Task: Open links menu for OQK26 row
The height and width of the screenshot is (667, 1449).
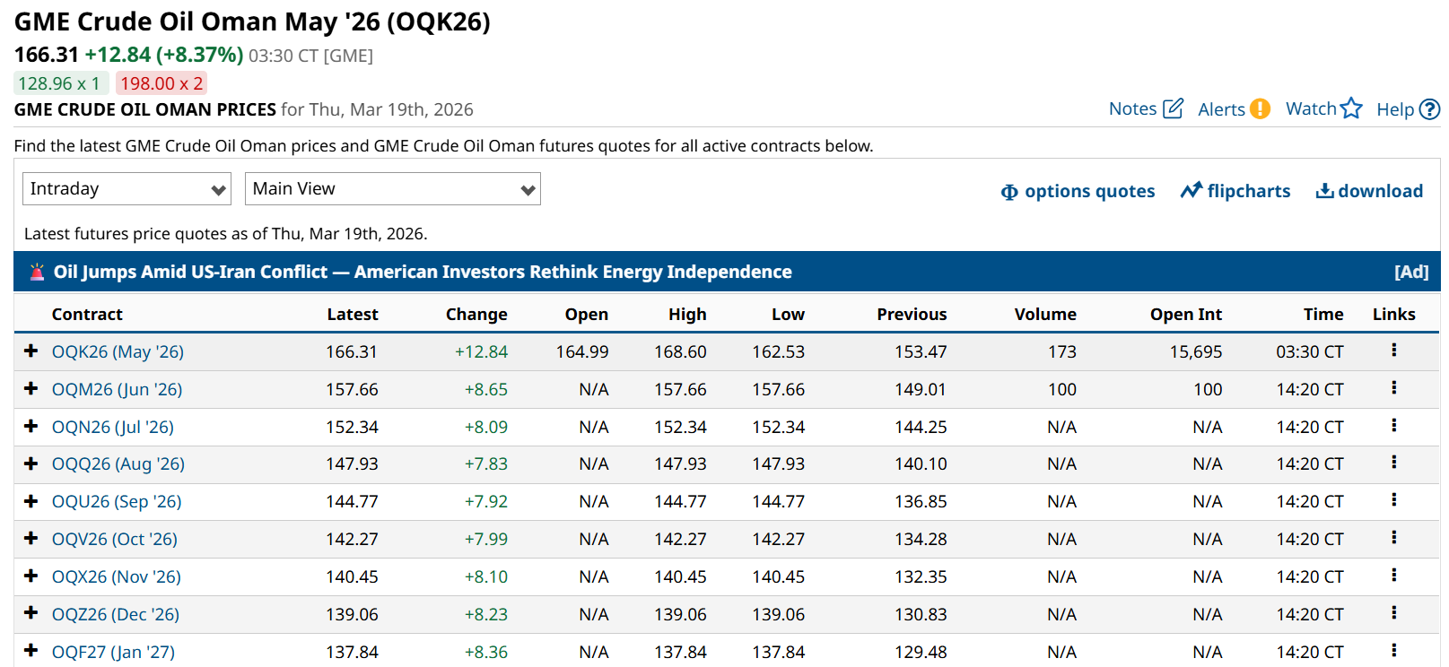Action: click(1393, 351)
